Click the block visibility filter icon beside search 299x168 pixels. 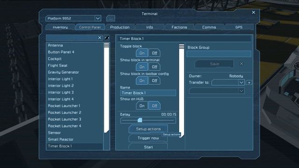[x=107, y=38]
